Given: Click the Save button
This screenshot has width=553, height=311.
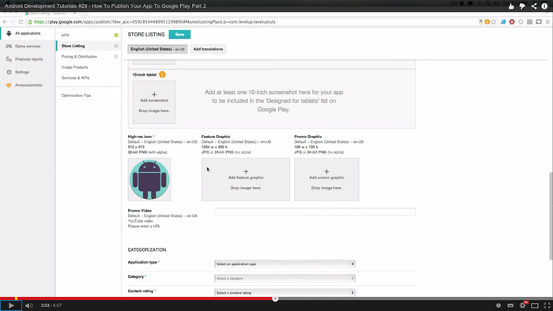Looking at the screenshot, I should click(179, 35).
